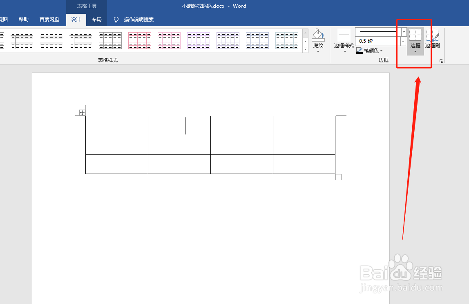Open the 帮助 (Help) tab

24,20
